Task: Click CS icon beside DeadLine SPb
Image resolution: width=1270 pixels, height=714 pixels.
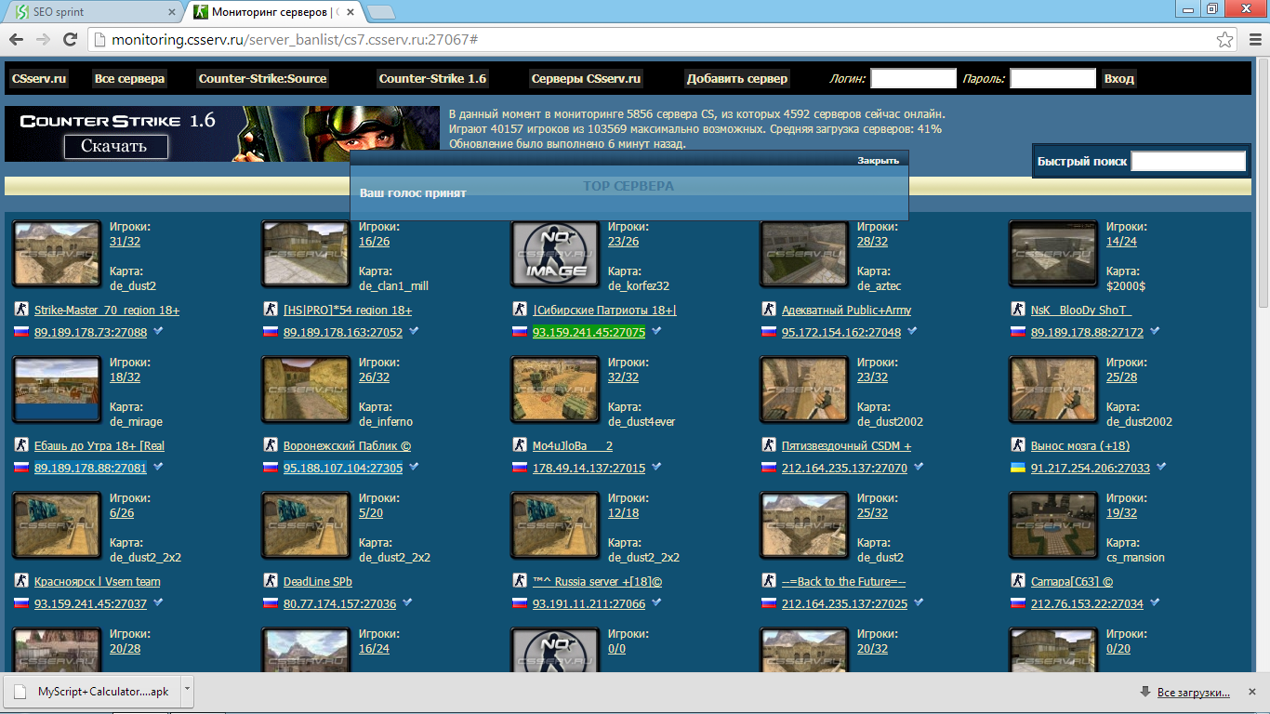Action: click(271, 581)
